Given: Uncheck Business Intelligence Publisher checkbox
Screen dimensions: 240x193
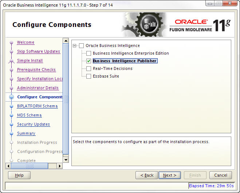Looking at the screenshot, I should click(88, 61).
